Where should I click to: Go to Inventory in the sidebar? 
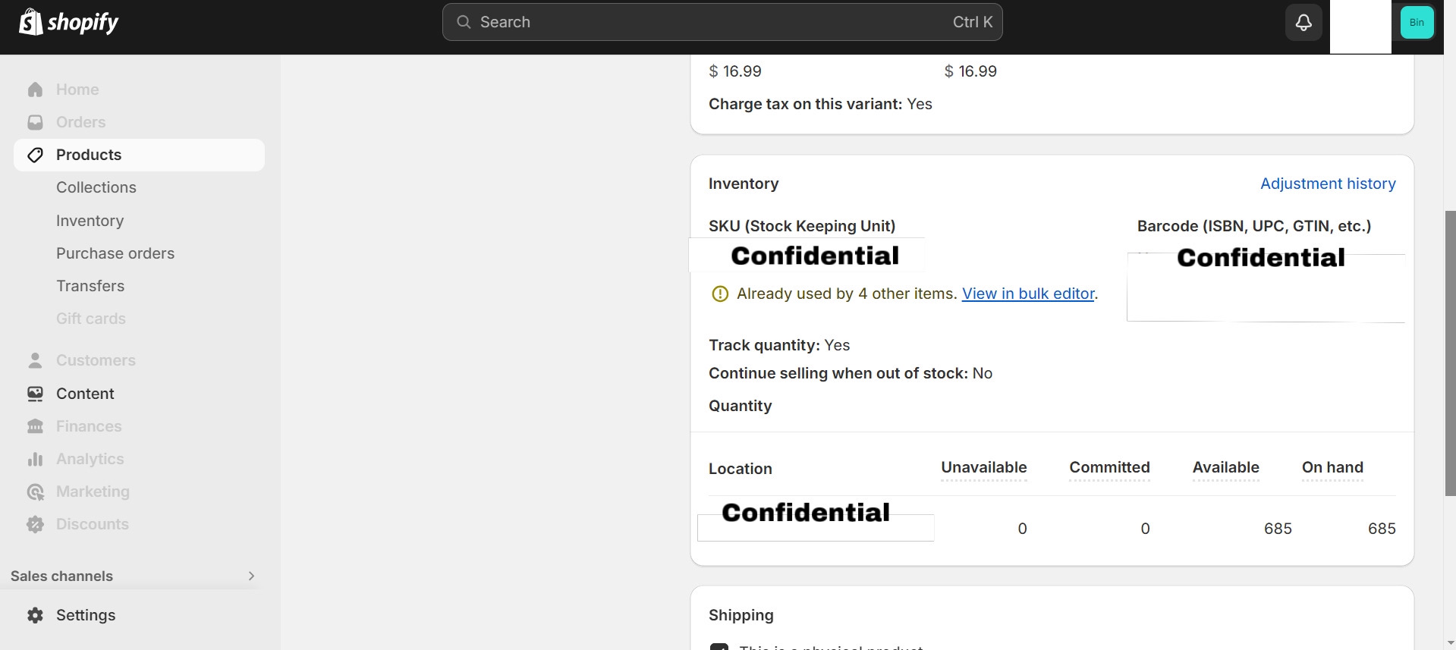tap(90, 221)
